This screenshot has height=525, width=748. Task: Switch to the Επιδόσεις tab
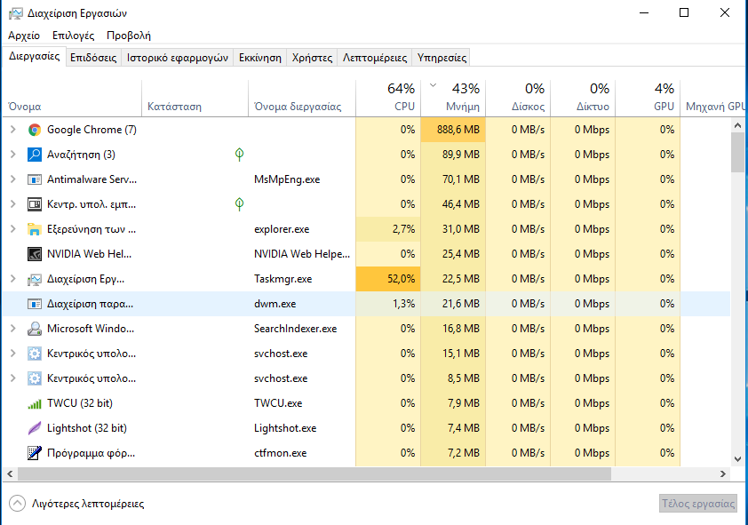pos(93,58)
